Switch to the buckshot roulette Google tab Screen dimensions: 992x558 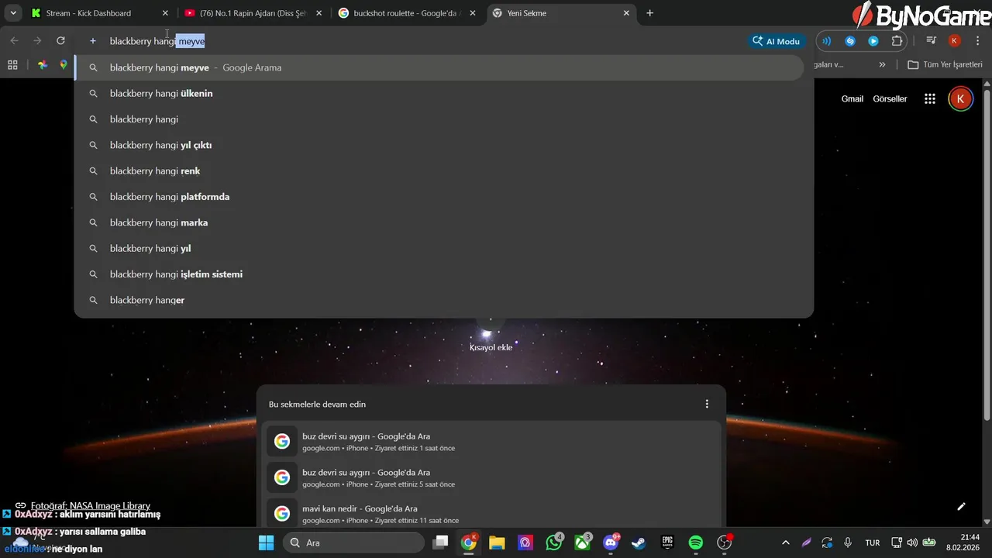tap(408, 13)
